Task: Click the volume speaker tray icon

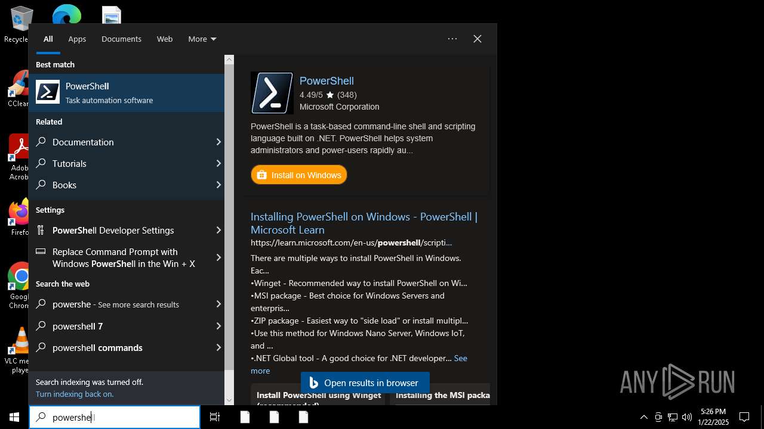Action: pyautogui.click(x=687, y=417)
